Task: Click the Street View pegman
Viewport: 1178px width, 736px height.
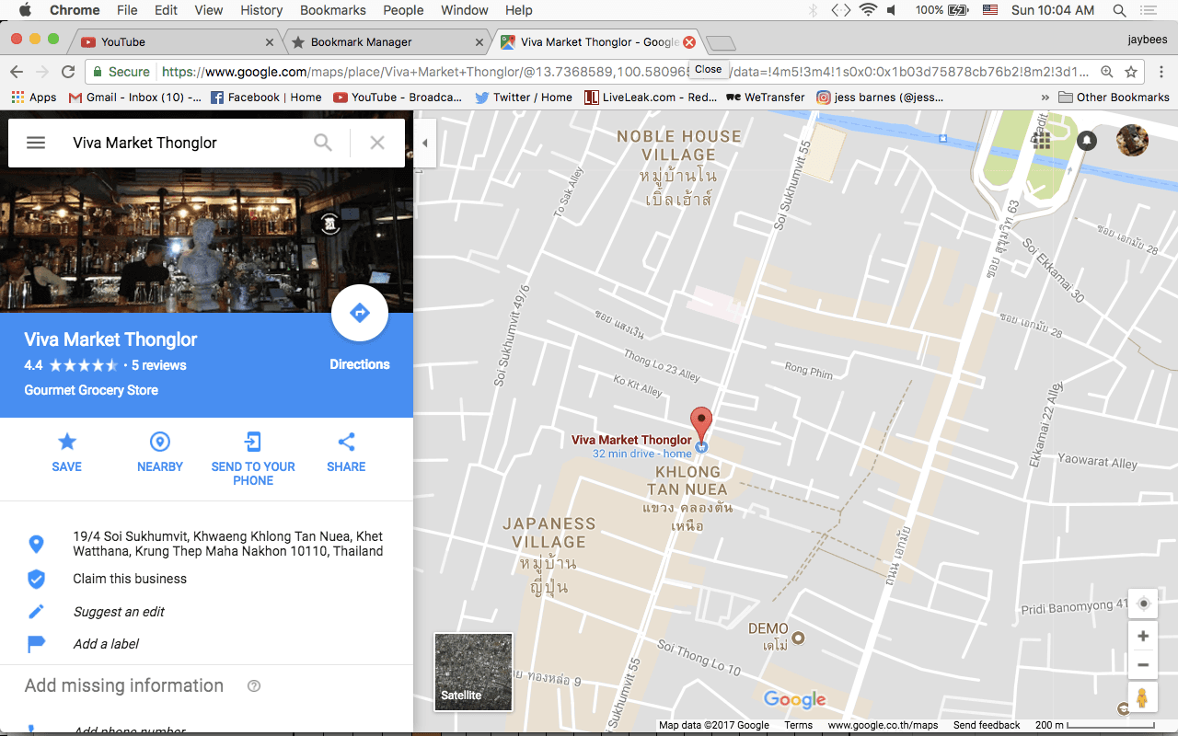Action: [x=1142, y=697]
